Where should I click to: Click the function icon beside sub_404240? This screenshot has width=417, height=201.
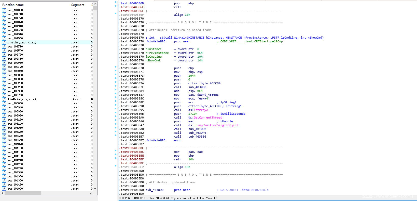coord(4,160)
